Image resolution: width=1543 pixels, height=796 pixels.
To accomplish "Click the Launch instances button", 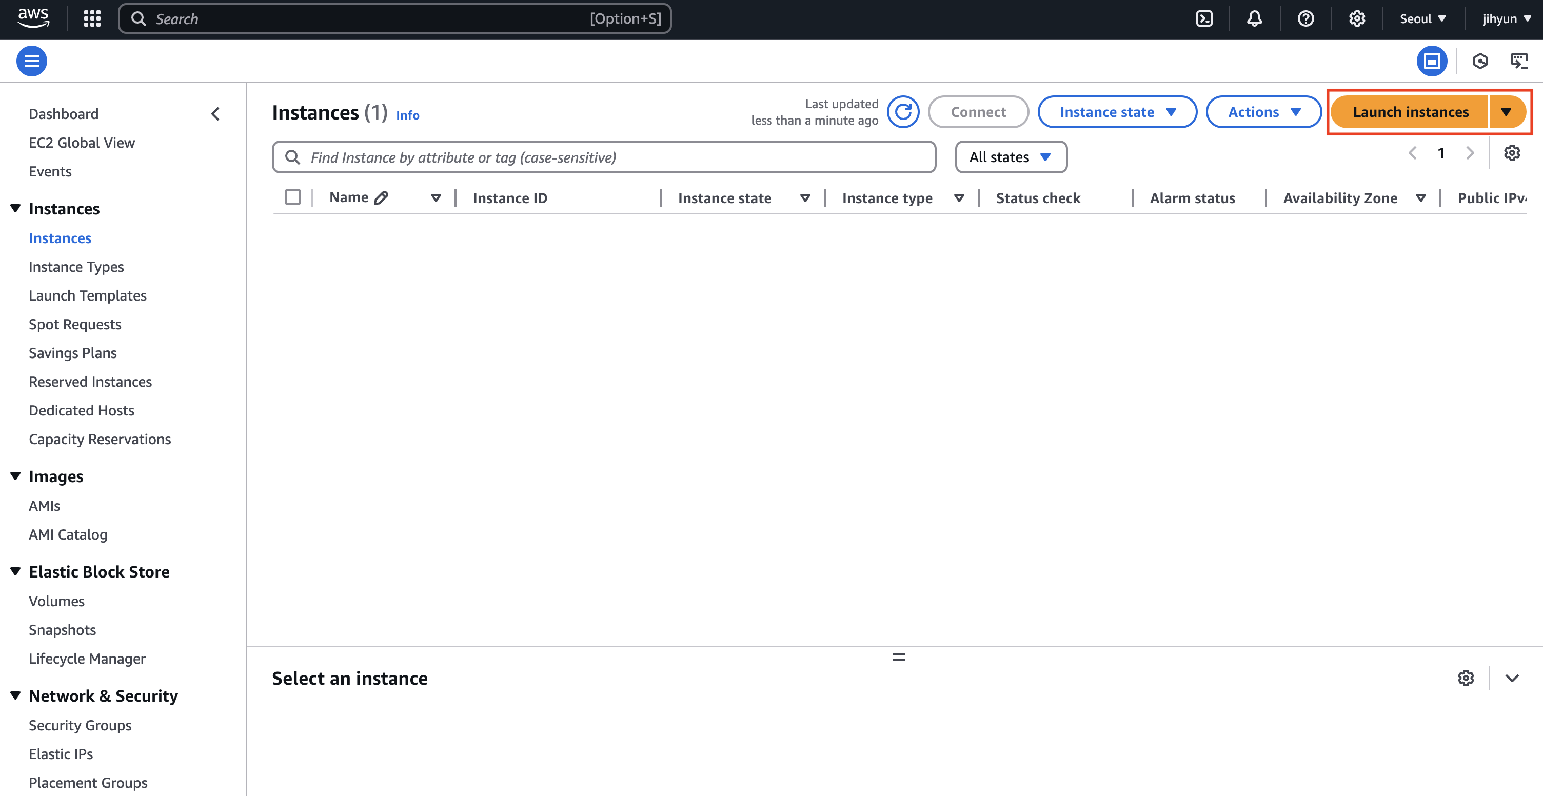I will pyautogui.click(x=1410, y=112).
